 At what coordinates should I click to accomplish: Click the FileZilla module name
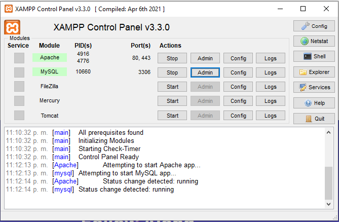point(49,86)
